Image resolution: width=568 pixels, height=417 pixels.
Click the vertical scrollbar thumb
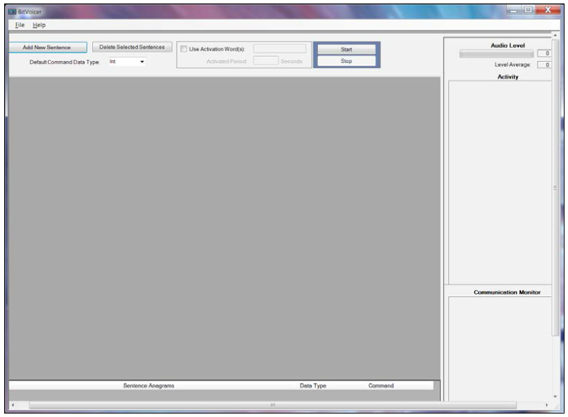555,188
